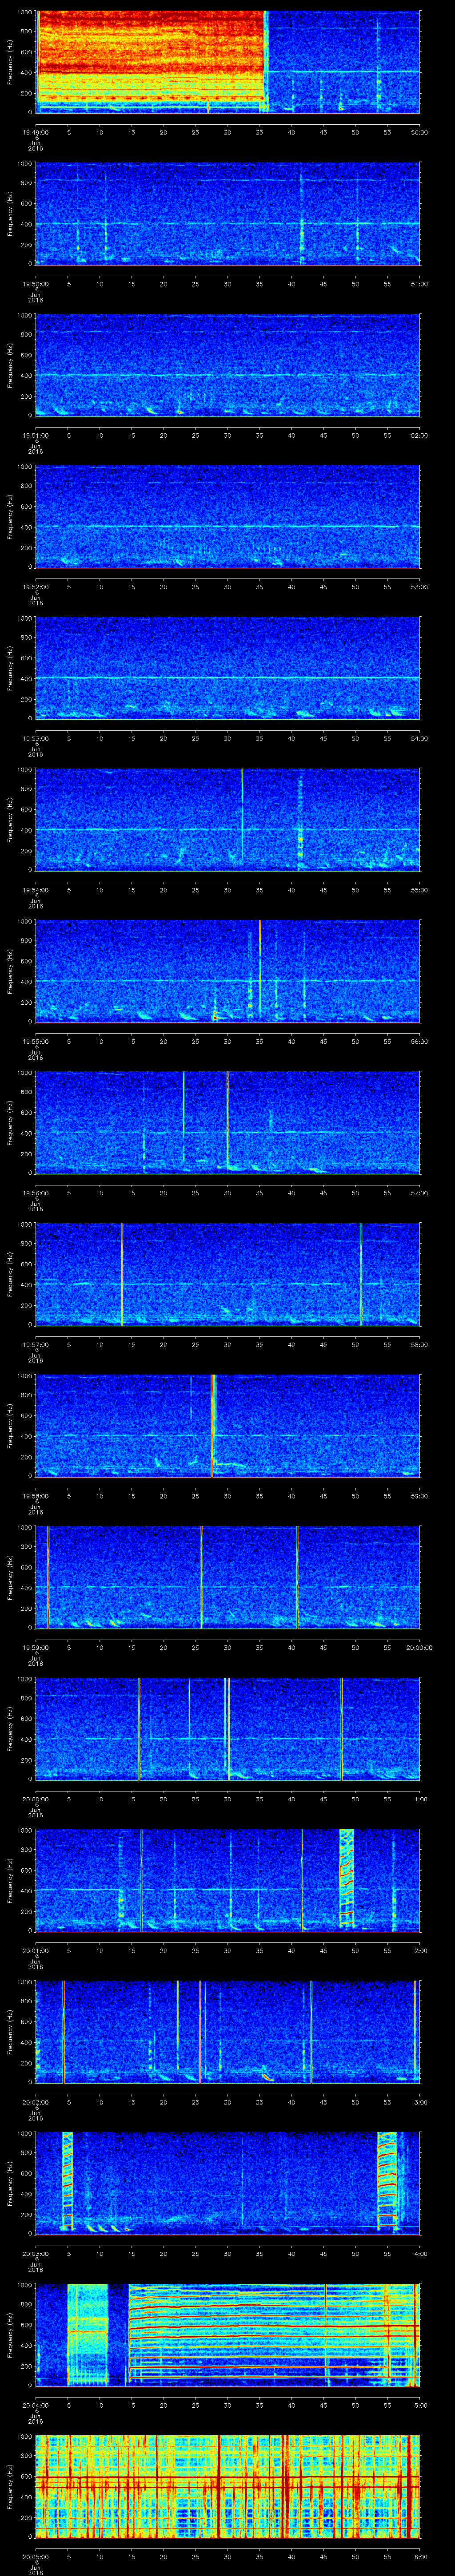
Task: Select the "20:02:00" start time label
Action: pos(36,2101)
